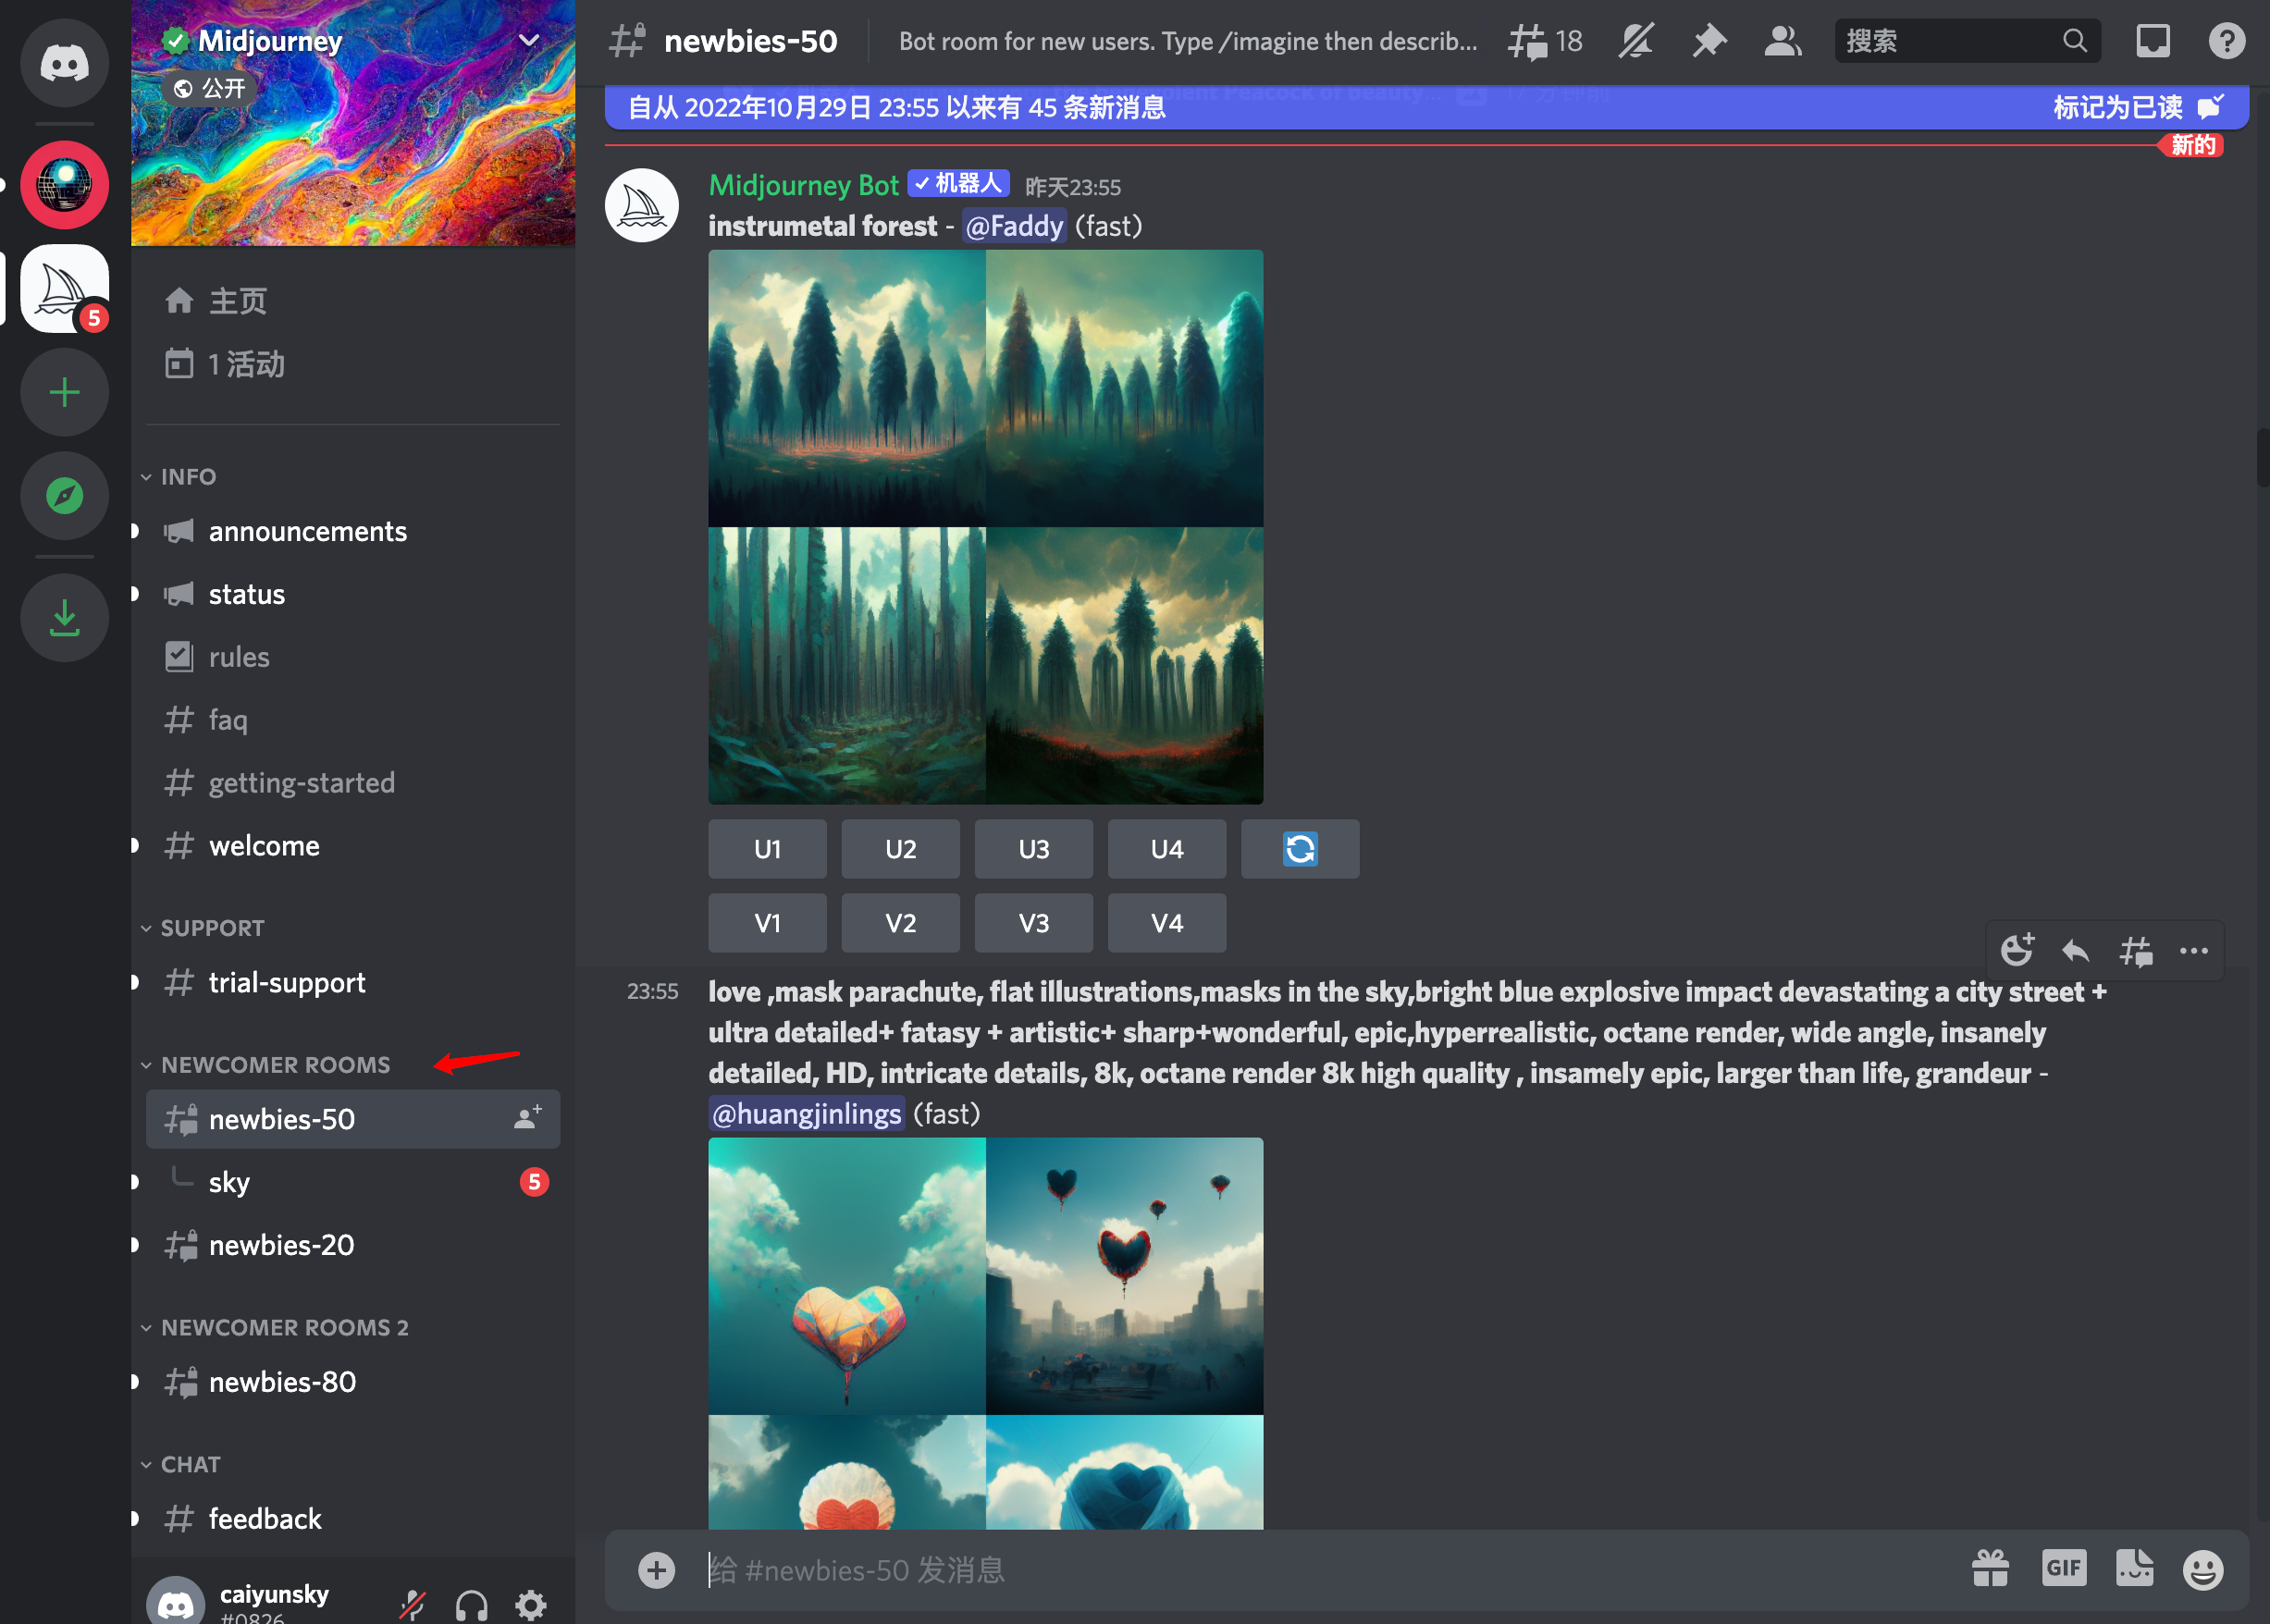Click the add a server plus icon
The height and width of the screenshot is (1624, 2270).
pos(64,392)
